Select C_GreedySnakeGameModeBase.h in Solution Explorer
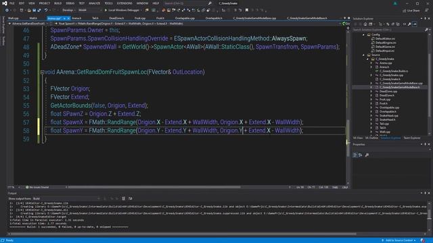Image resolution: width=433 pixels, height=243 pixels. (399, 87)
